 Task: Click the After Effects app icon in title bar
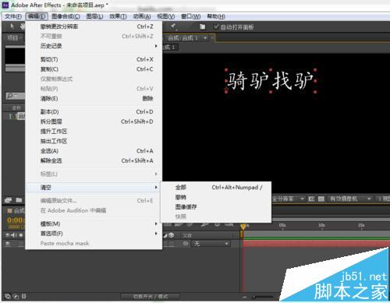coord(5,5)
